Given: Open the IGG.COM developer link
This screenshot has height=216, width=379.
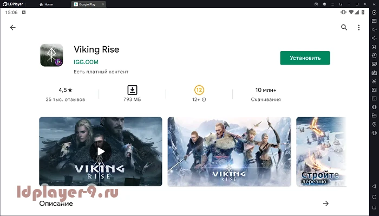Looking at the screenshot, I should 86,62.
